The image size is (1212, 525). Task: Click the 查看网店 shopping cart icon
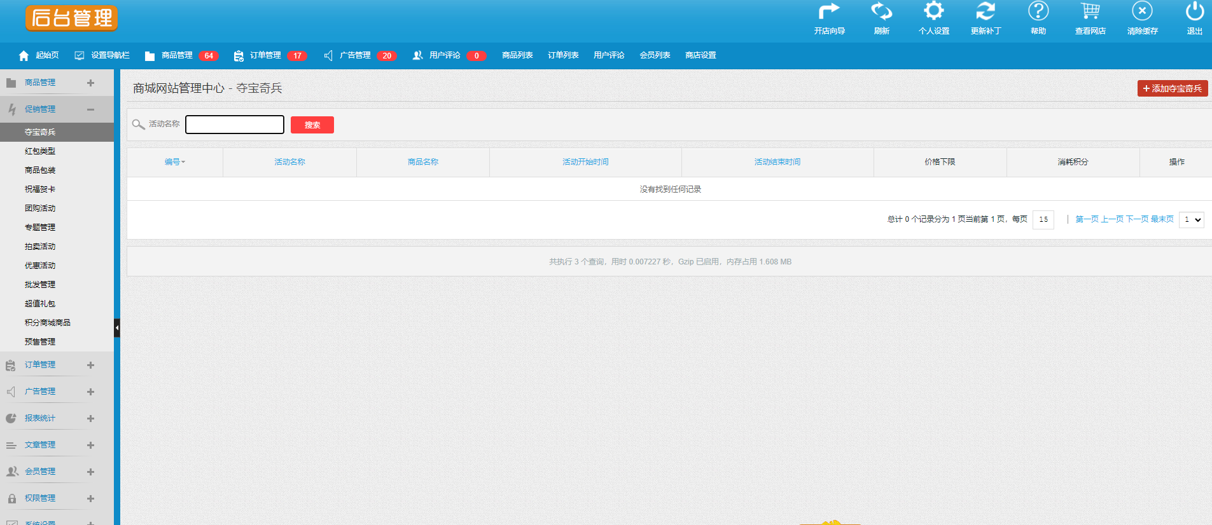1090,11
